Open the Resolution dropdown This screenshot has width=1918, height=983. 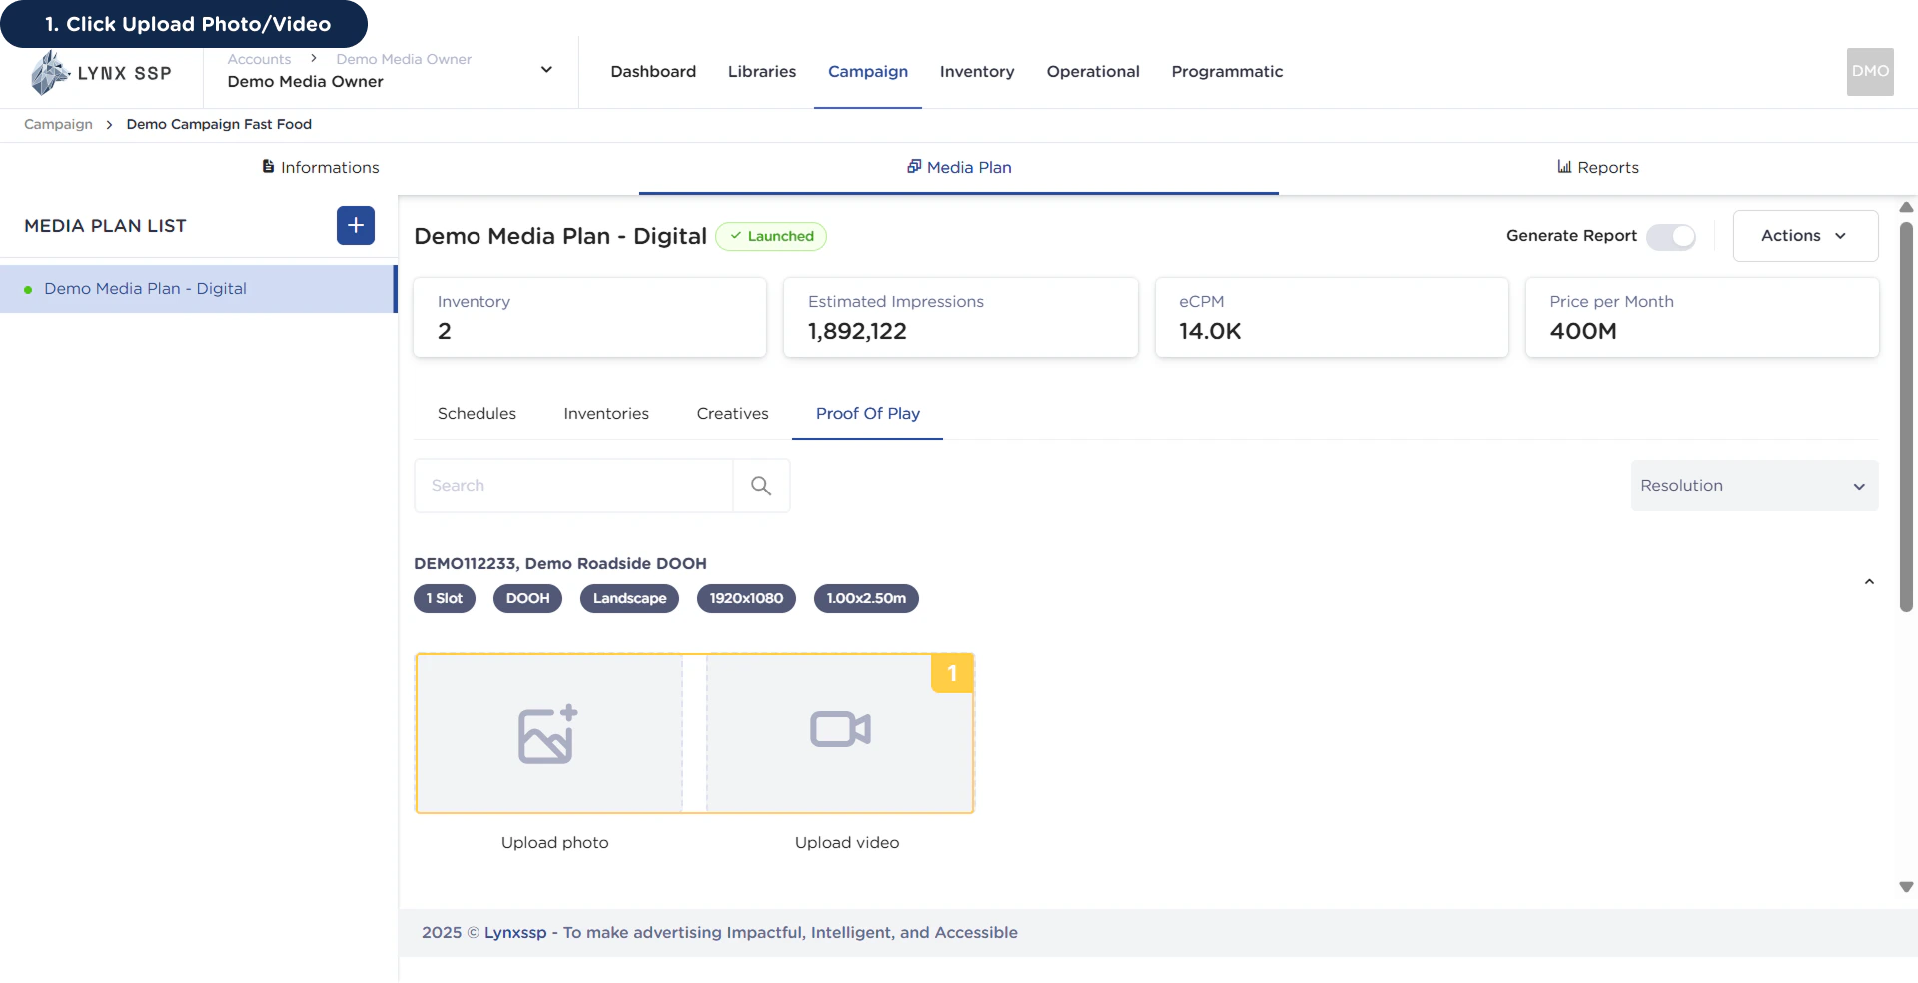tap(1754, 485)
